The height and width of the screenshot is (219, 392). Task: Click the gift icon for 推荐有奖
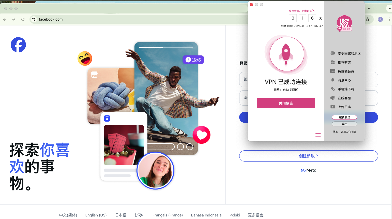[333, 62]
